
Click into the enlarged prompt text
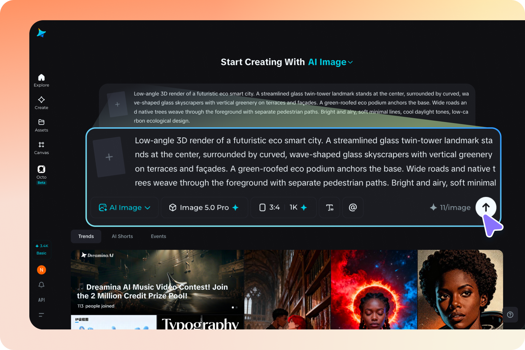pyautogui.click(x=315, y=162)
